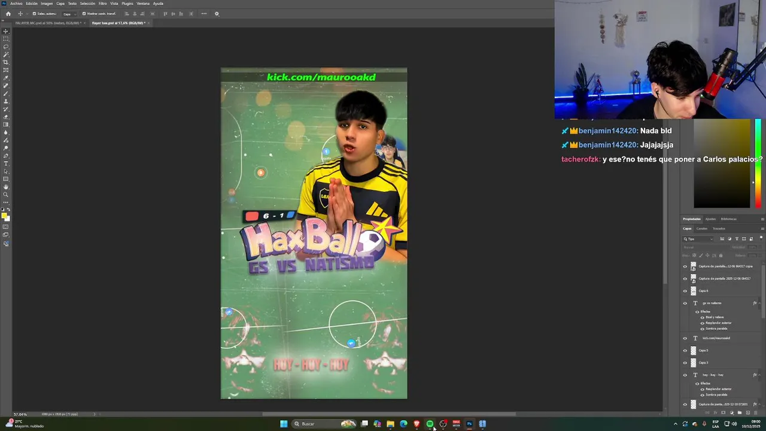Select the Resplandor exterior effect under hoy layer

click(x=718, y=389)
